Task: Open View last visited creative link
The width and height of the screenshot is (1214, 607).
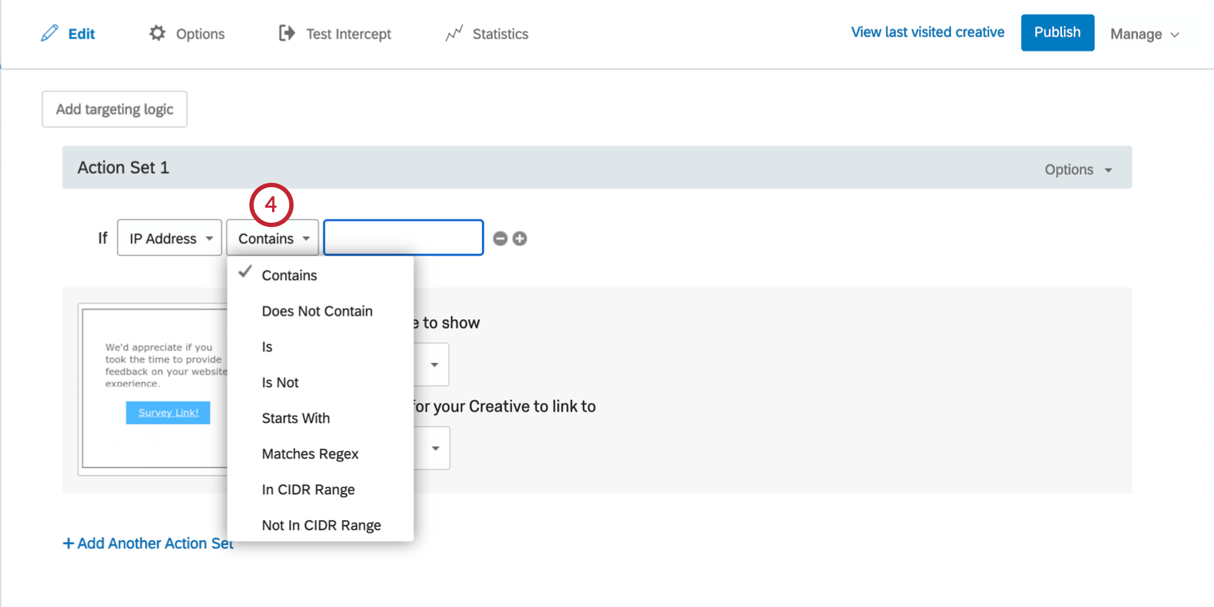Action: coord(927,32)
